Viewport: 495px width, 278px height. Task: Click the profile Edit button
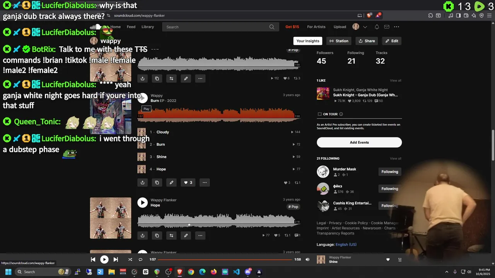click(392, 41)
